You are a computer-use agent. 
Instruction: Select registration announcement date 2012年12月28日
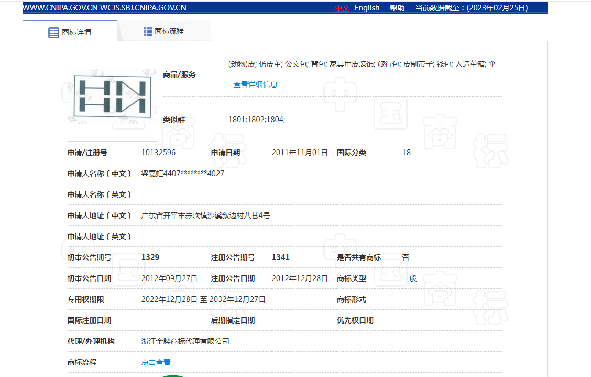coord(300,278)
